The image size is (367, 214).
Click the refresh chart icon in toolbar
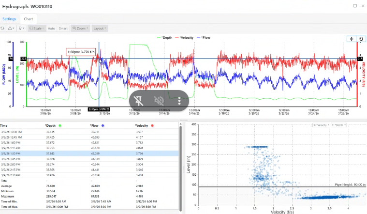click(3, 29)
